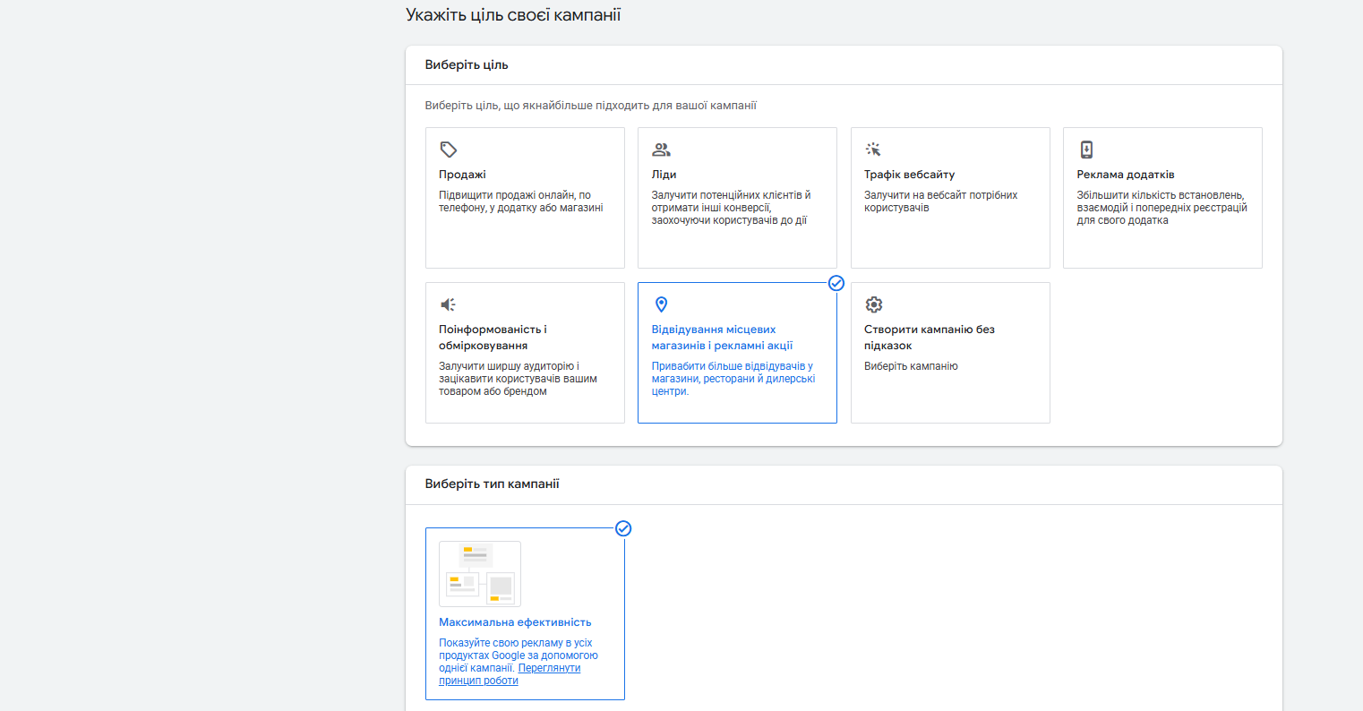Click the heading Укажіть ціль своєї кампанії
The image size is (1363, 711).
click(513, 15)
